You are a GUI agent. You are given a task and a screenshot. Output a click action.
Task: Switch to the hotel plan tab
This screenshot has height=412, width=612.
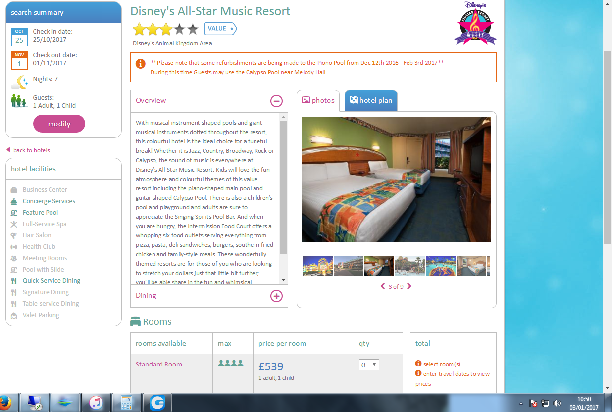tap(371, 100)
